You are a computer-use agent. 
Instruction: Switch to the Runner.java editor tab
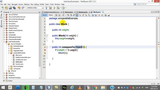click(x=83, y=12)
